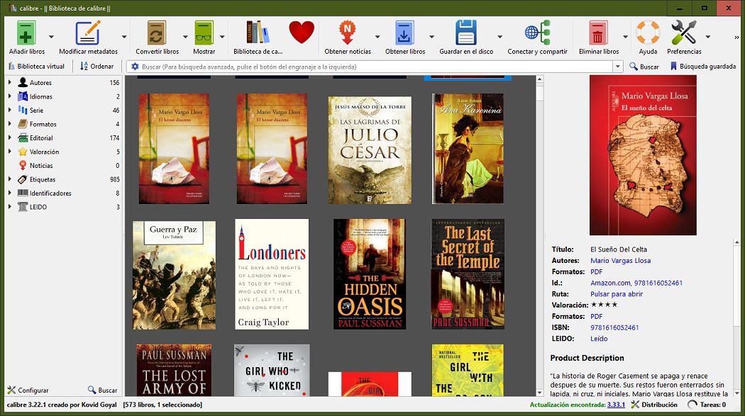The width and height of the screenshot is (745, 416).
Task: Select the Ana Karenina book cover
Action: [468, 148]
